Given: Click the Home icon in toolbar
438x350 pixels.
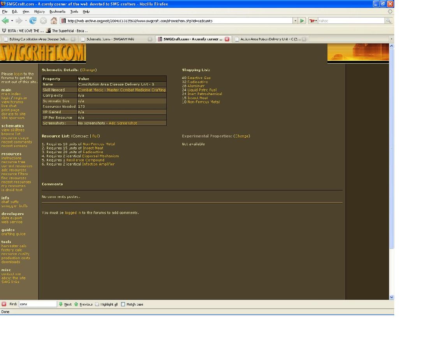Looking at the screenshot, I should coord(54,21).
